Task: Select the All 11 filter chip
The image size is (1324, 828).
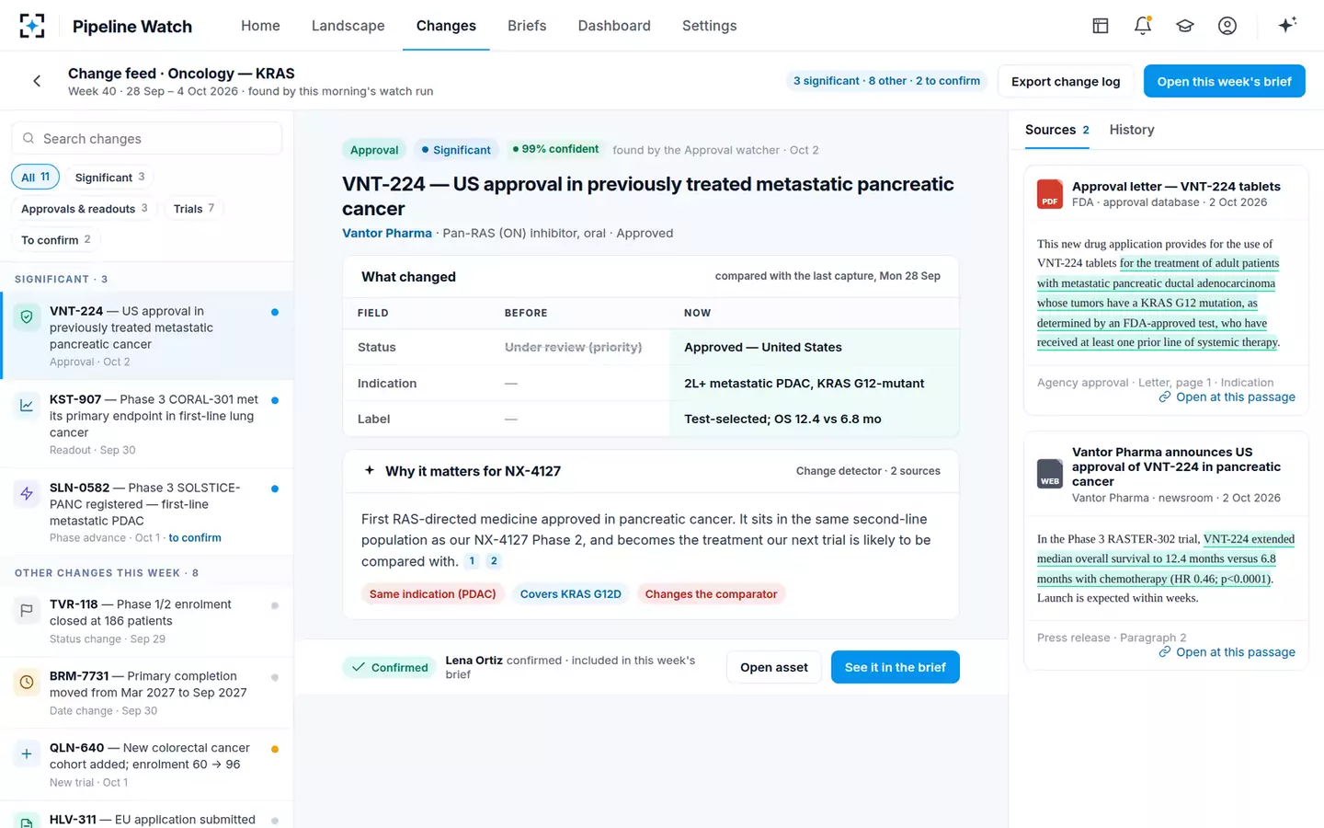Action: tap(36, 177)
